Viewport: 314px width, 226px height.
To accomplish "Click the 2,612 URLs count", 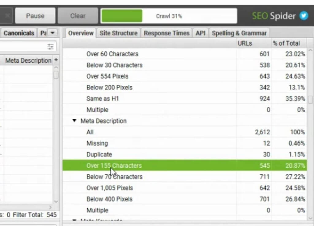I will click(x=262, y=132).
